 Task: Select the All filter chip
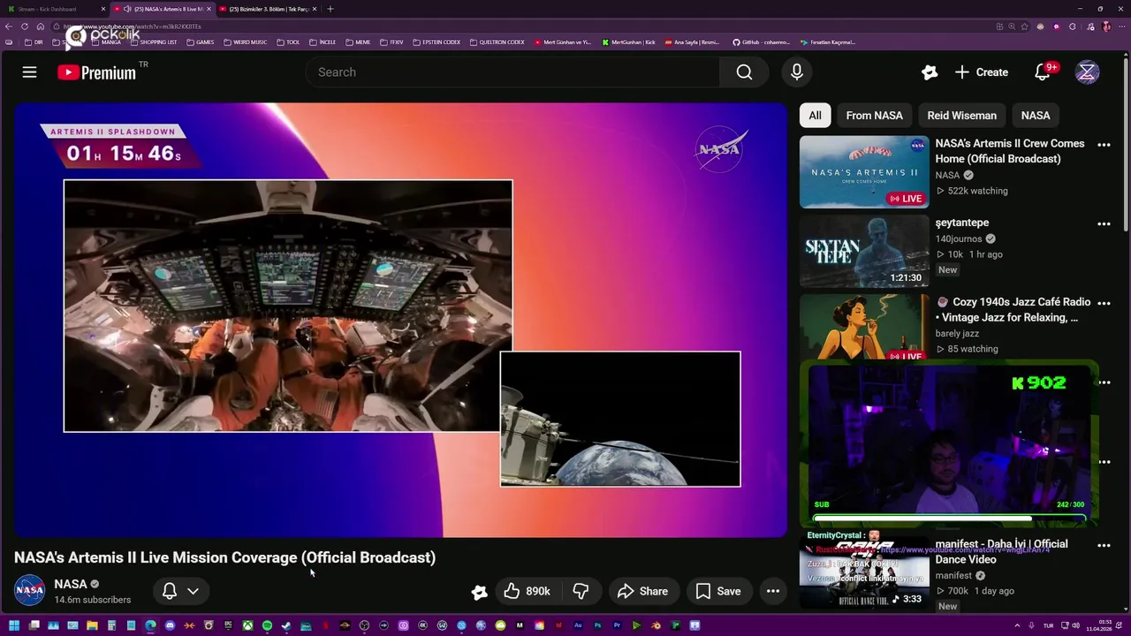tap(815, 116)
